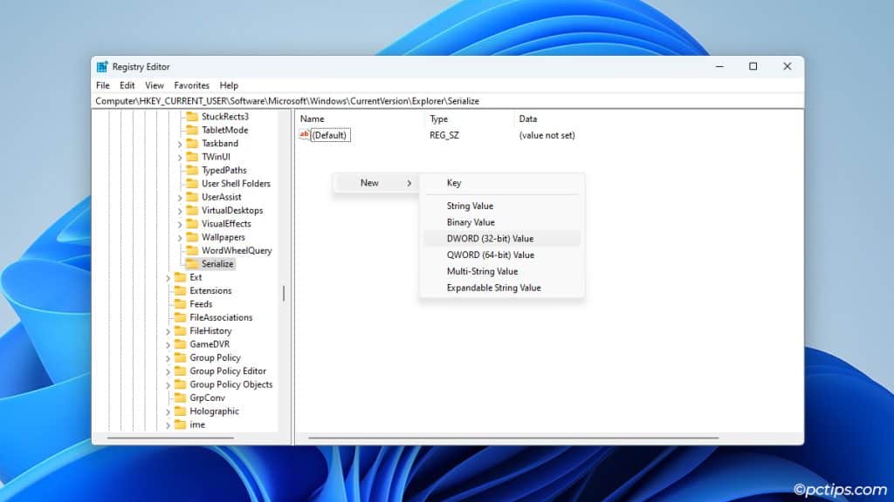This screenshot has width=894, height=502.
Task: Select Key from the New submenu
Action: coord(453,182)
